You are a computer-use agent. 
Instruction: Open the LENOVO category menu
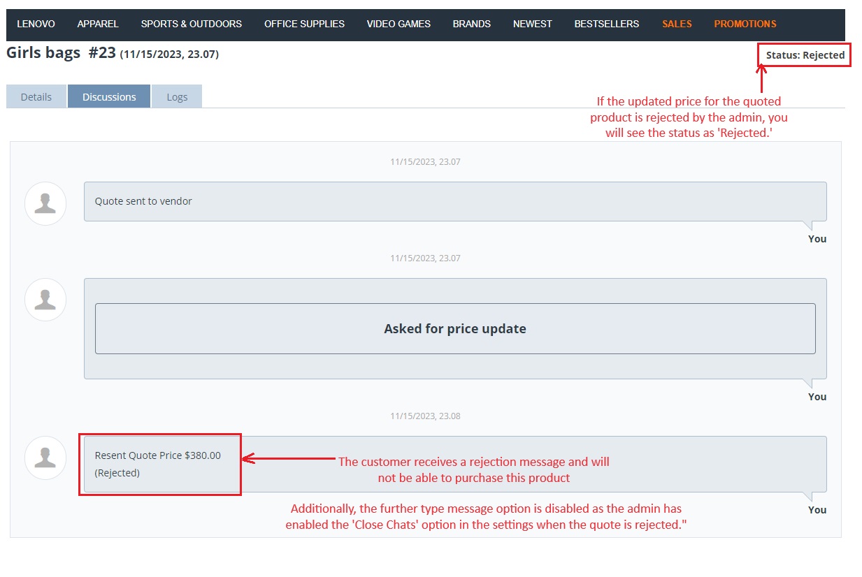coord(36,24)
